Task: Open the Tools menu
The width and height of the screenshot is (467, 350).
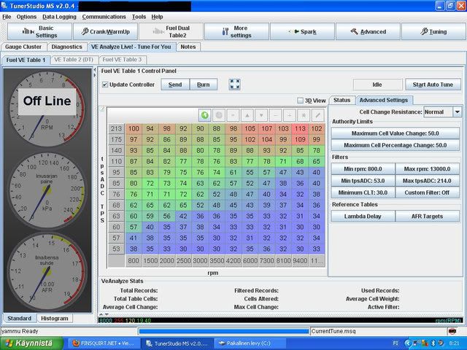Action: coord(139,17)
